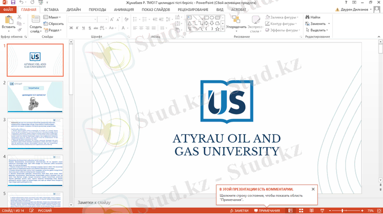Viewport: 383px width, 214px height.
Task: Toggle center text alignment
Action: [x=141, y=28]
